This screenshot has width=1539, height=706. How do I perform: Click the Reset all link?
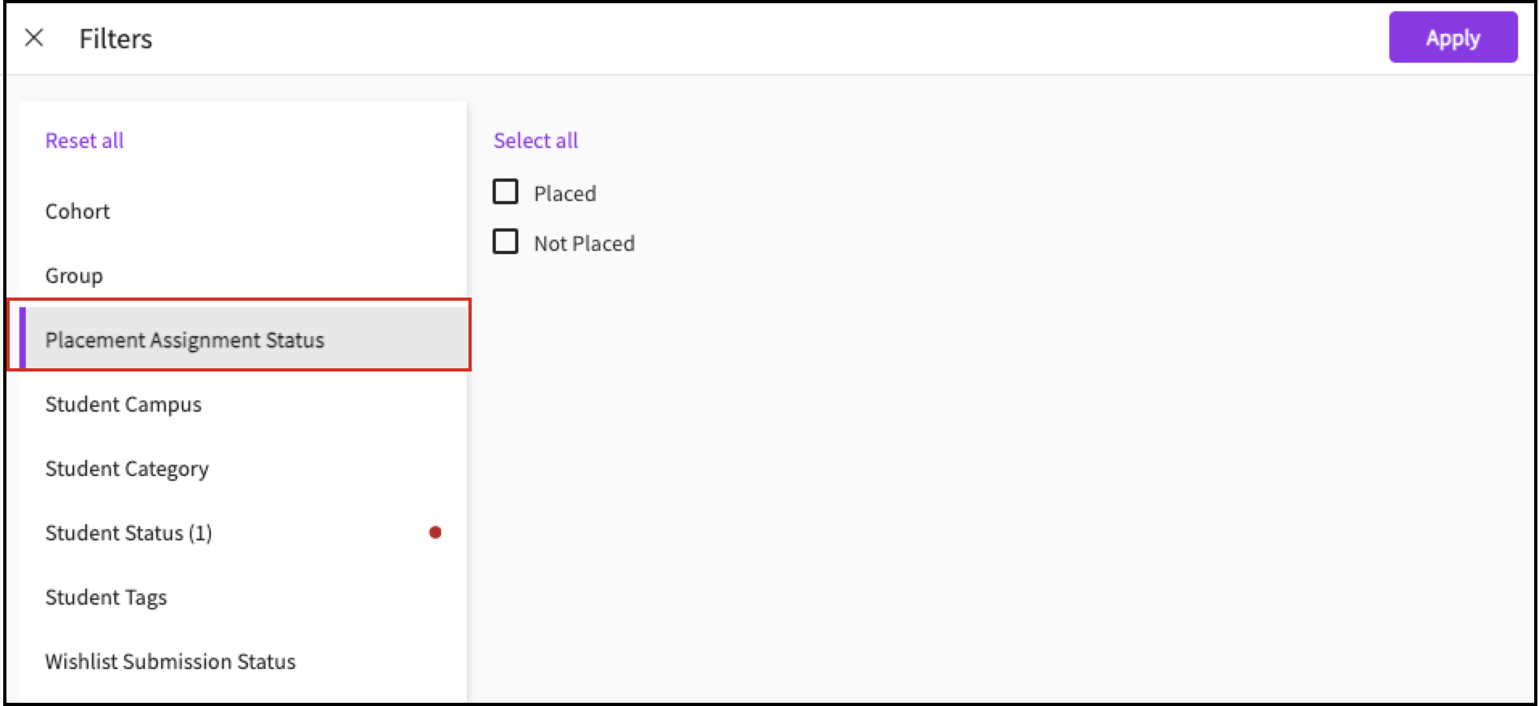85,141
